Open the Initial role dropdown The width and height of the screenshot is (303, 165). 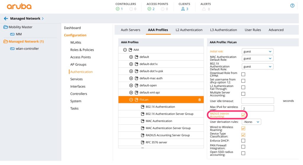257,52
